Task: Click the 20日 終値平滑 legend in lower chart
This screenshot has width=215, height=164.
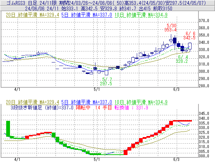Action: click(x=32, y=102)
